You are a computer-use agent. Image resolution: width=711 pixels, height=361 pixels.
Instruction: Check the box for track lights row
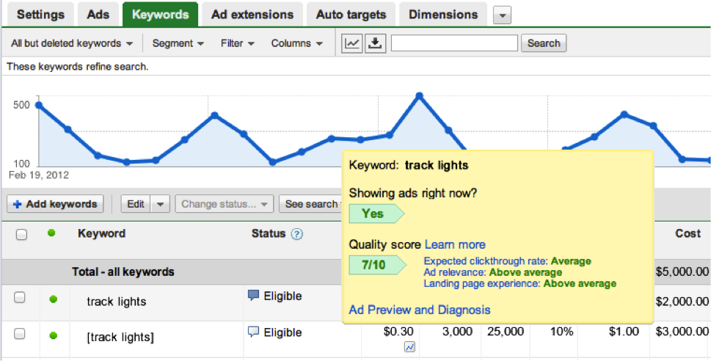click(20, 298)
